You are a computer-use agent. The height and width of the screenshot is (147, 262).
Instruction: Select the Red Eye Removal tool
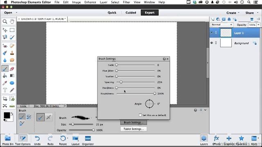(x=5, y=46)
